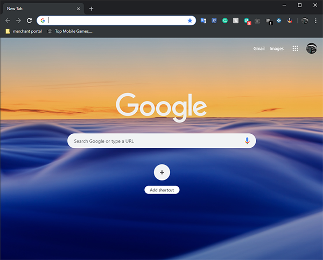The width and height of the screenshot is (323, 260).
Task: Open a new tab with plus button
Action: point(91,9)
